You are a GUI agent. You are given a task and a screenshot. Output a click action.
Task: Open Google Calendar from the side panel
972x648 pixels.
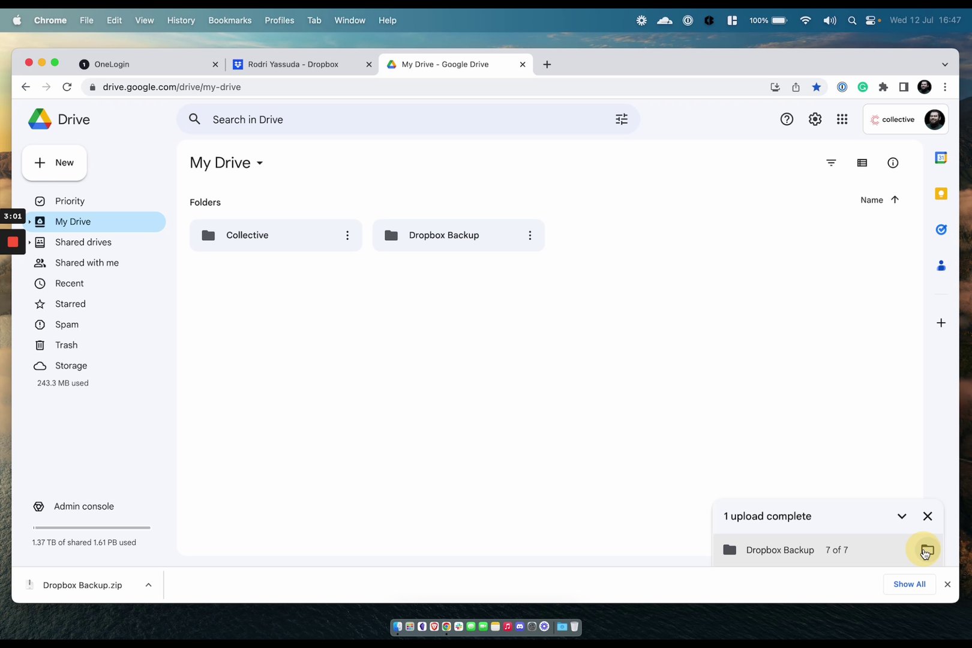click(x=941, y=157)
